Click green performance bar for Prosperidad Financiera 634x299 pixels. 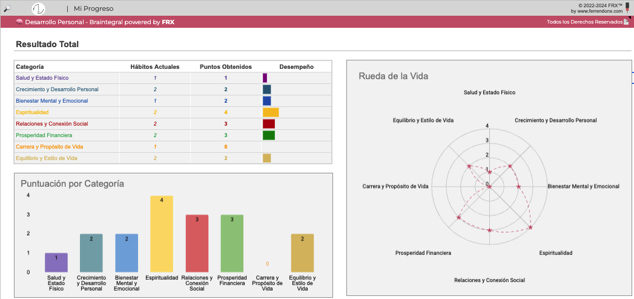coord(269,135)
